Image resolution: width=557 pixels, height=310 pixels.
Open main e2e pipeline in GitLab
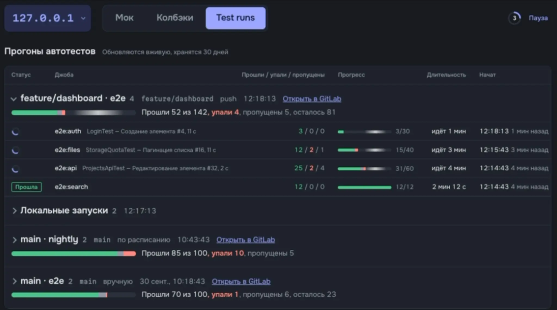[241, 281]
